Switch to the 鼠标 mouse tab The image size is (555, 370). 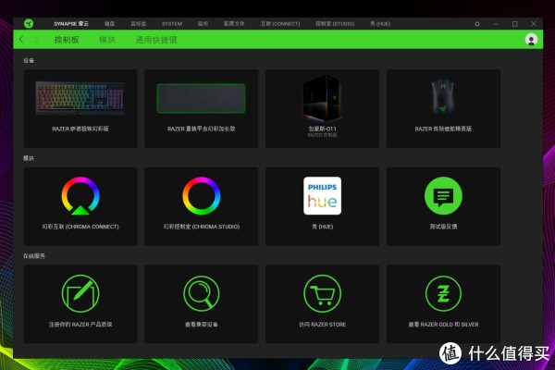point(203,24)
